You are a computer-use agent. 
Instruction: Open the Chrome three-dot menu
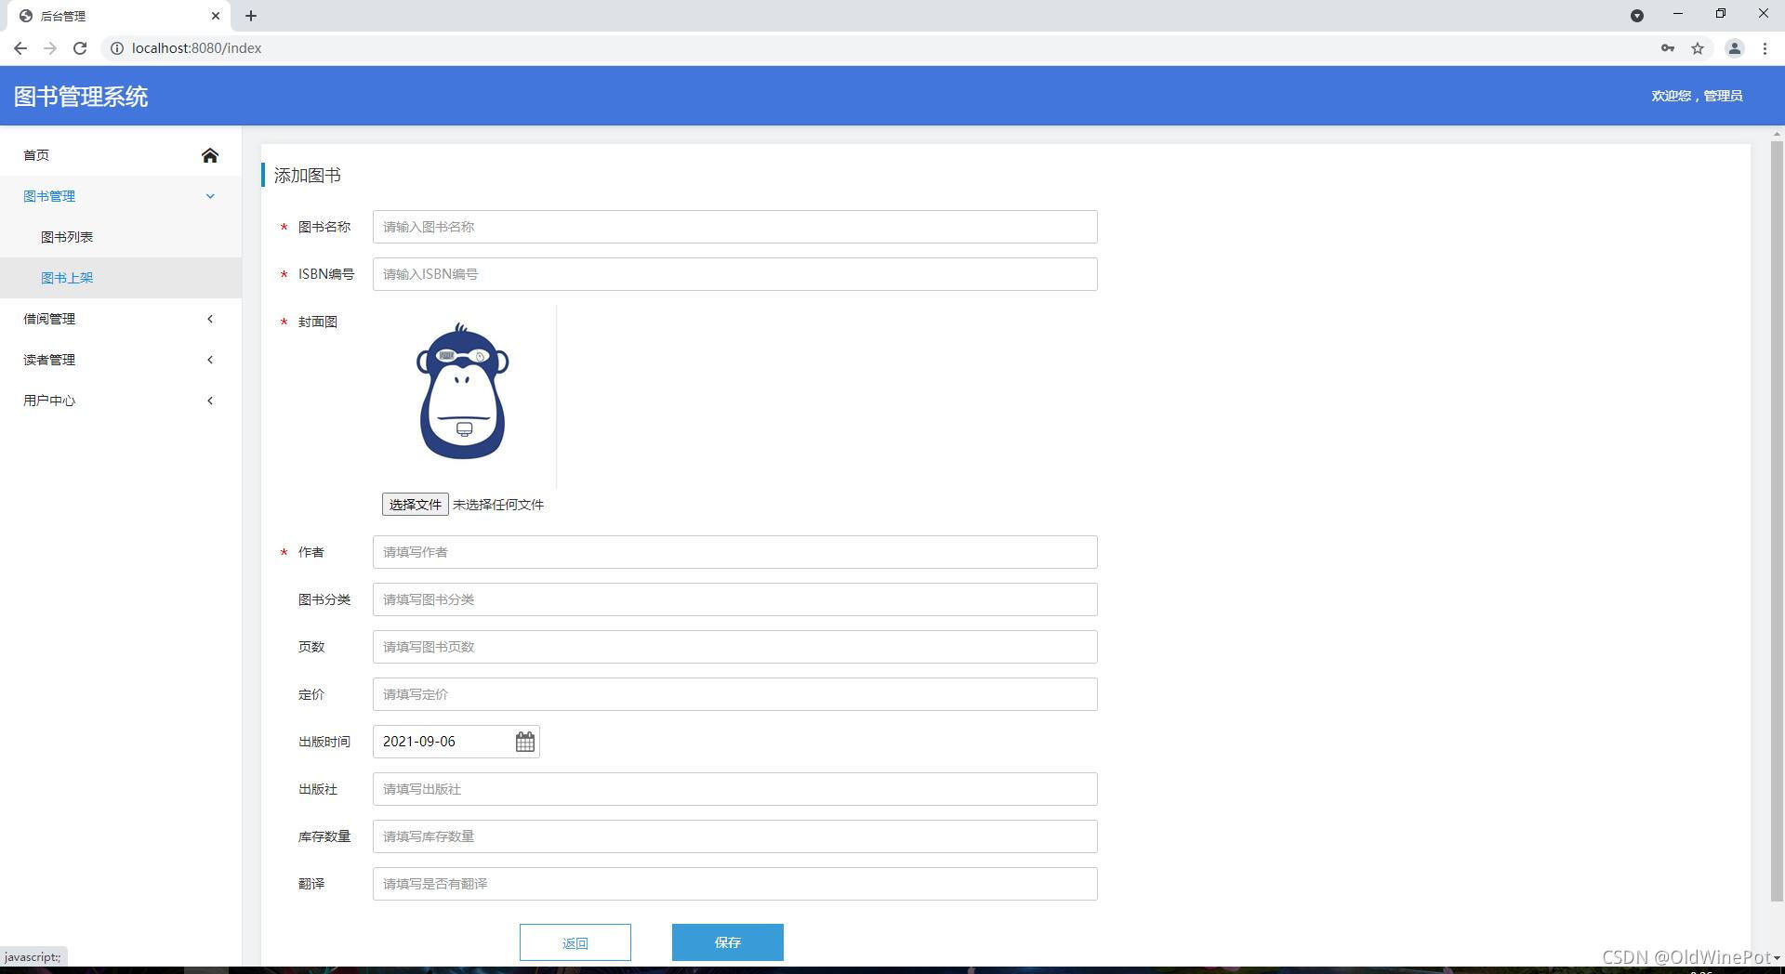(1765, 48)
